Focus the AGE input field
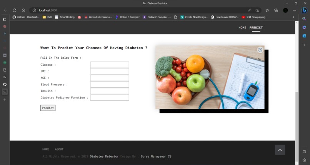 click(x=110, y=78)
